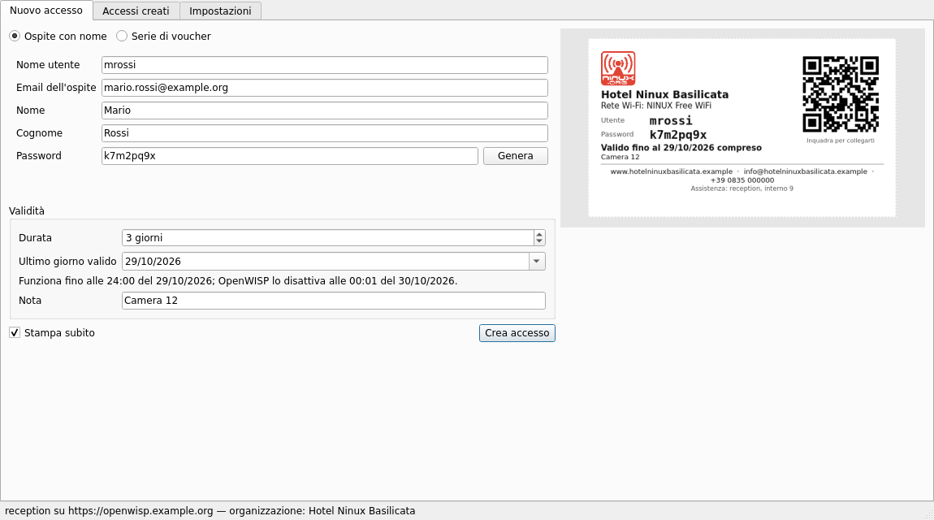Screen dimensions: 934x520
Task: Click the Nota field with Camera 12
Action: click(x=334, y=301)
